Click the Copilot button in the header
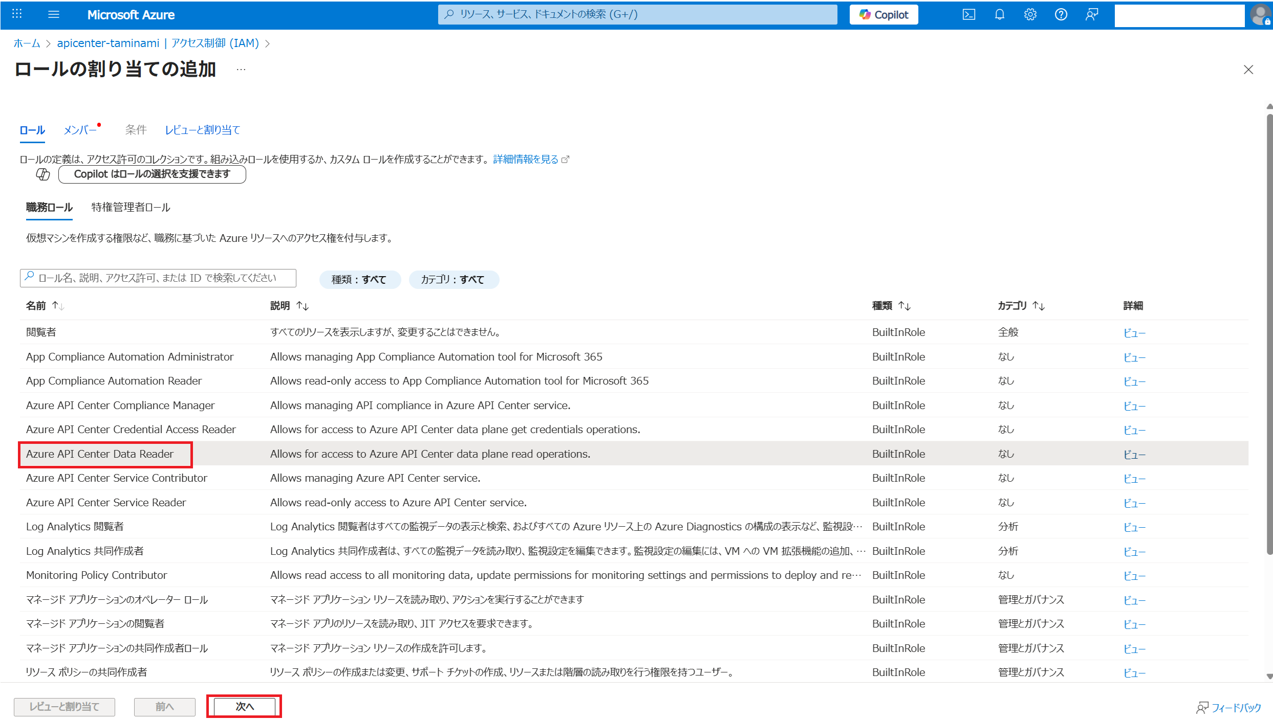 point(883,14)
